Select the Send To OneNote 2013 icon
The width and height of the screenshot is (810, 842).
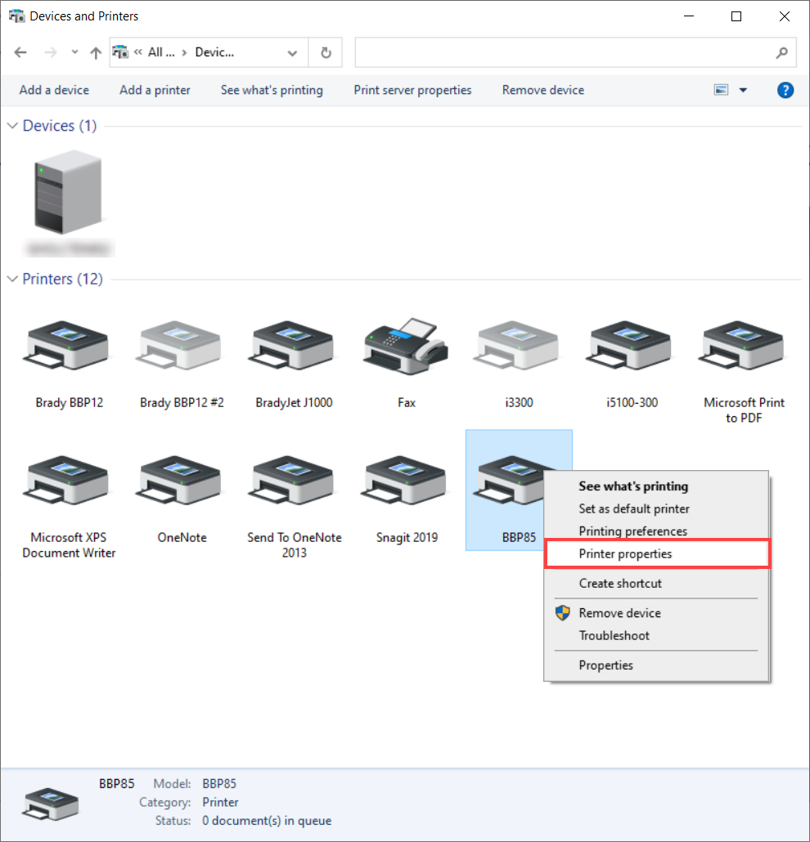pos(291,480)
